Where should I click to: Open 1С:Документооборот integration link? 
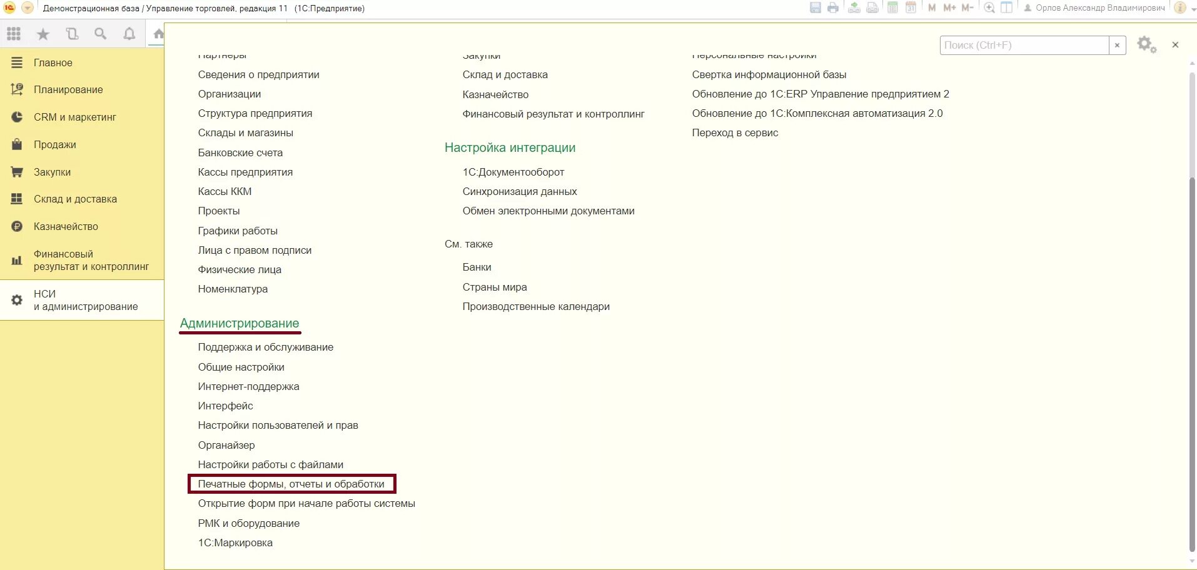[x=513, y=172]
